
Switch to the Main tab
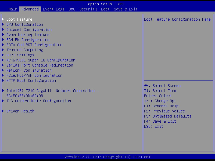pos(13,9)
